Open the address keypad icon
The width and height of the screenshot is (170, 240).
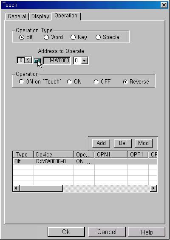[x=37, y=61]
